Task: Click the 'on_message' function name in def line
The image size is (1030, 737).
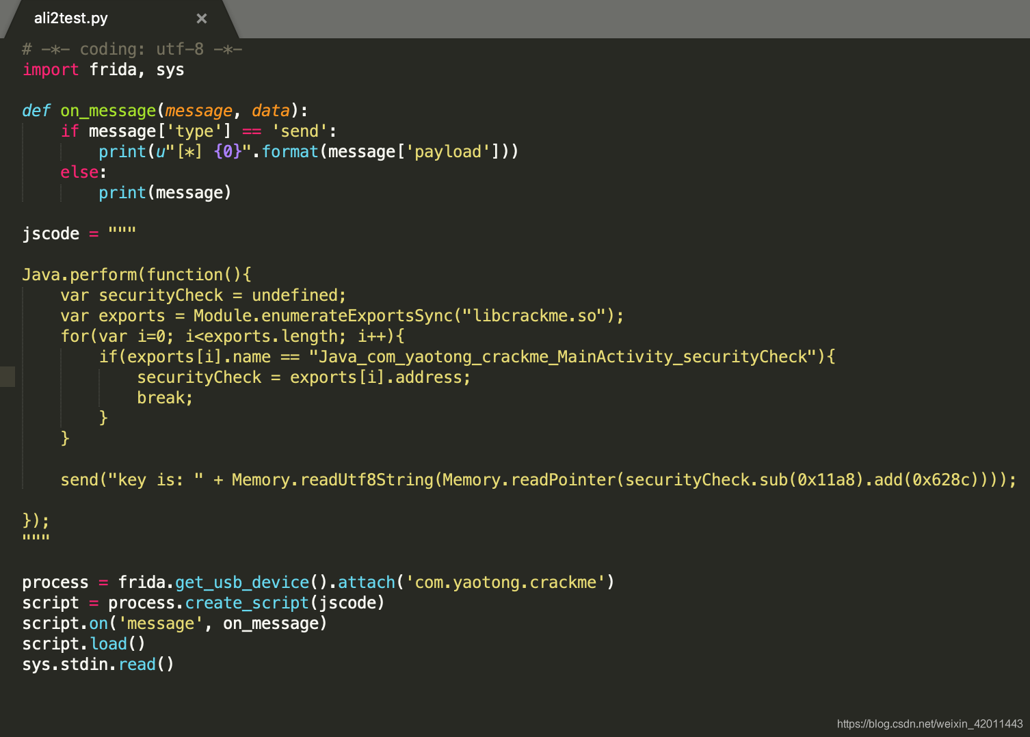Action: click(x=108, y=111)
